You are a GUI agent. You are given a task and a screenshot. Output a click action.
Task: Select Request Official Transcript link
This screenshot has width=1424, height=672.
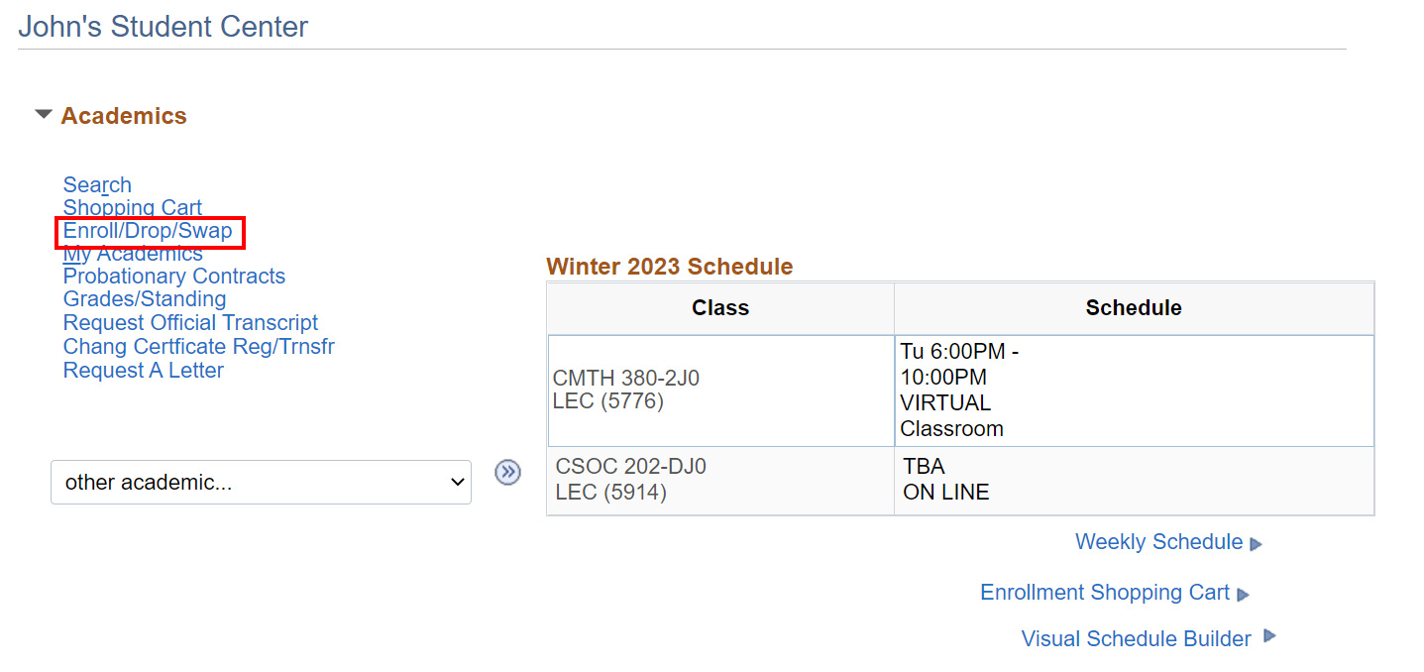(x=190, y=323)
